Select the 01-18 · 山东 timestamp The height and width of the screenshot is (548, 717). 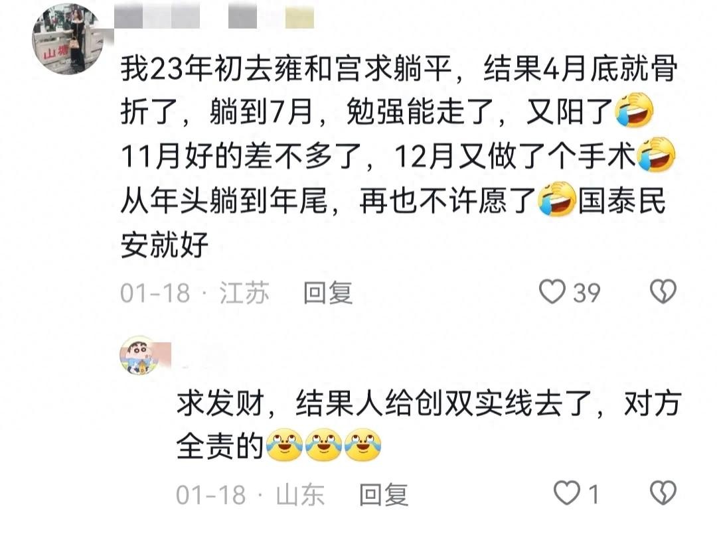click(x=250, y=494)
